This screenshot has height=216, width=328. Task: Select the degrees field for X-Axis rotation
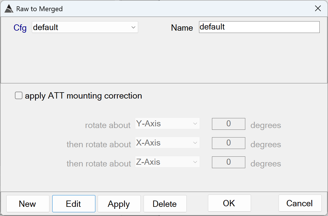pyautogui.click(x=228, y=143)
